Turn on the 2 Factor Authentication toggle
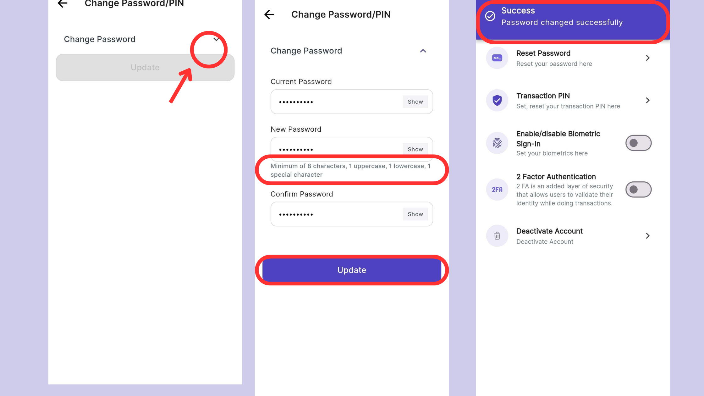 point(638,190)
